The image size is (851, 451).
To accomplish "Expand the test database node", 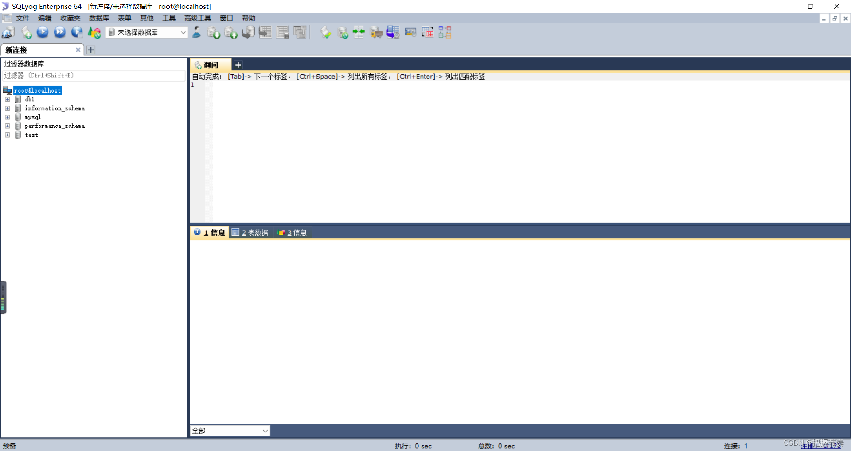I will 8,135.
